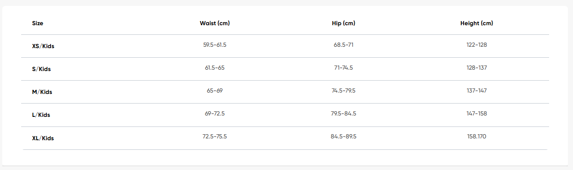The height and width of the screenshot is (170, 573).
Task: Click waist value 61.5-65
Action: (x=215, y=68)
